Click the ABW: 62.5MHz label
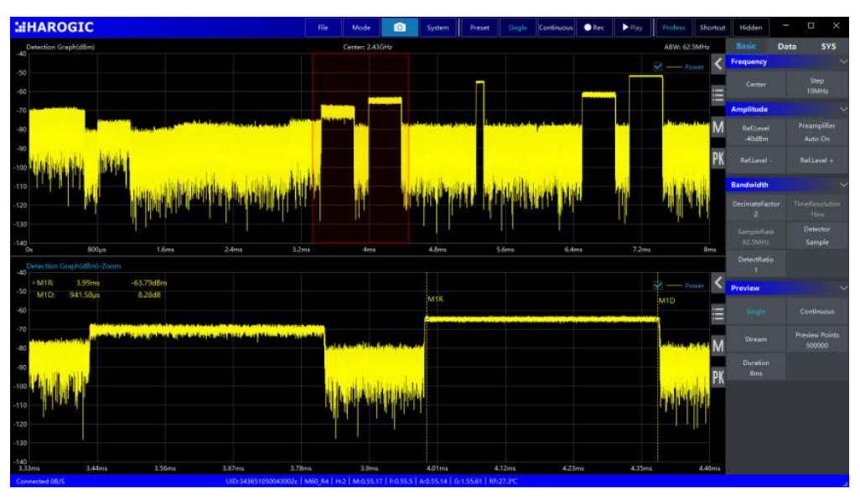Screen dimensions: 860x499 tap(686, 47)
